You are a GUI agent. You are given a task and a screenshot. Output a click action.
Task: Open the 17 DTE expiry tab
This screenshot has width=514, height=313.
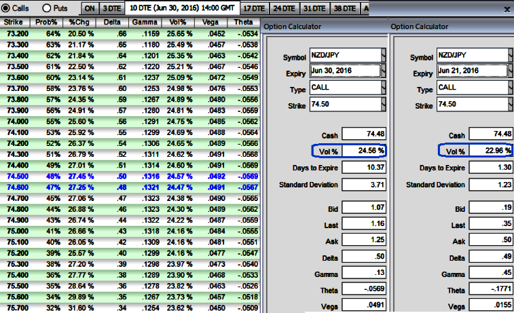tap(254, 9)
